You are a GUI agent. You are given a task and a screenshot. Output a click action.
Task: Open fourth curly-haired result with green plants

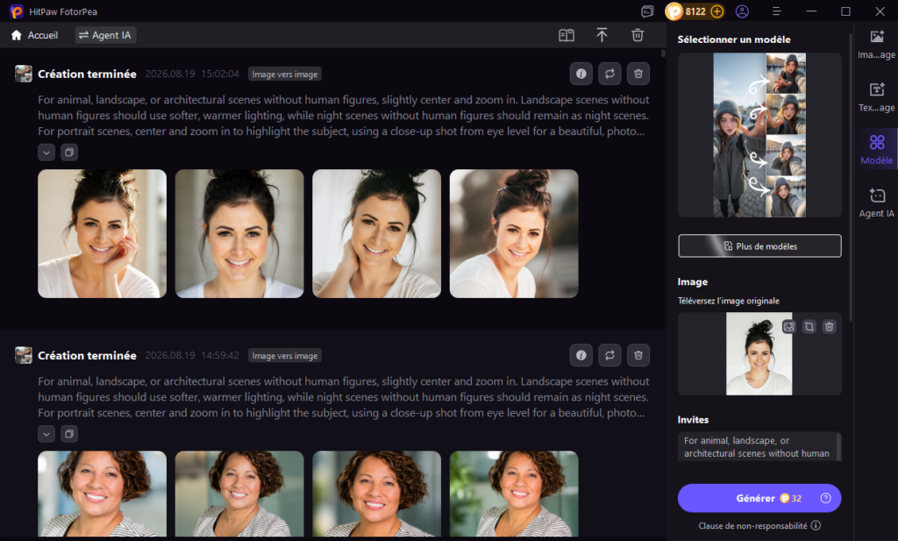click(x=514, y=494)
